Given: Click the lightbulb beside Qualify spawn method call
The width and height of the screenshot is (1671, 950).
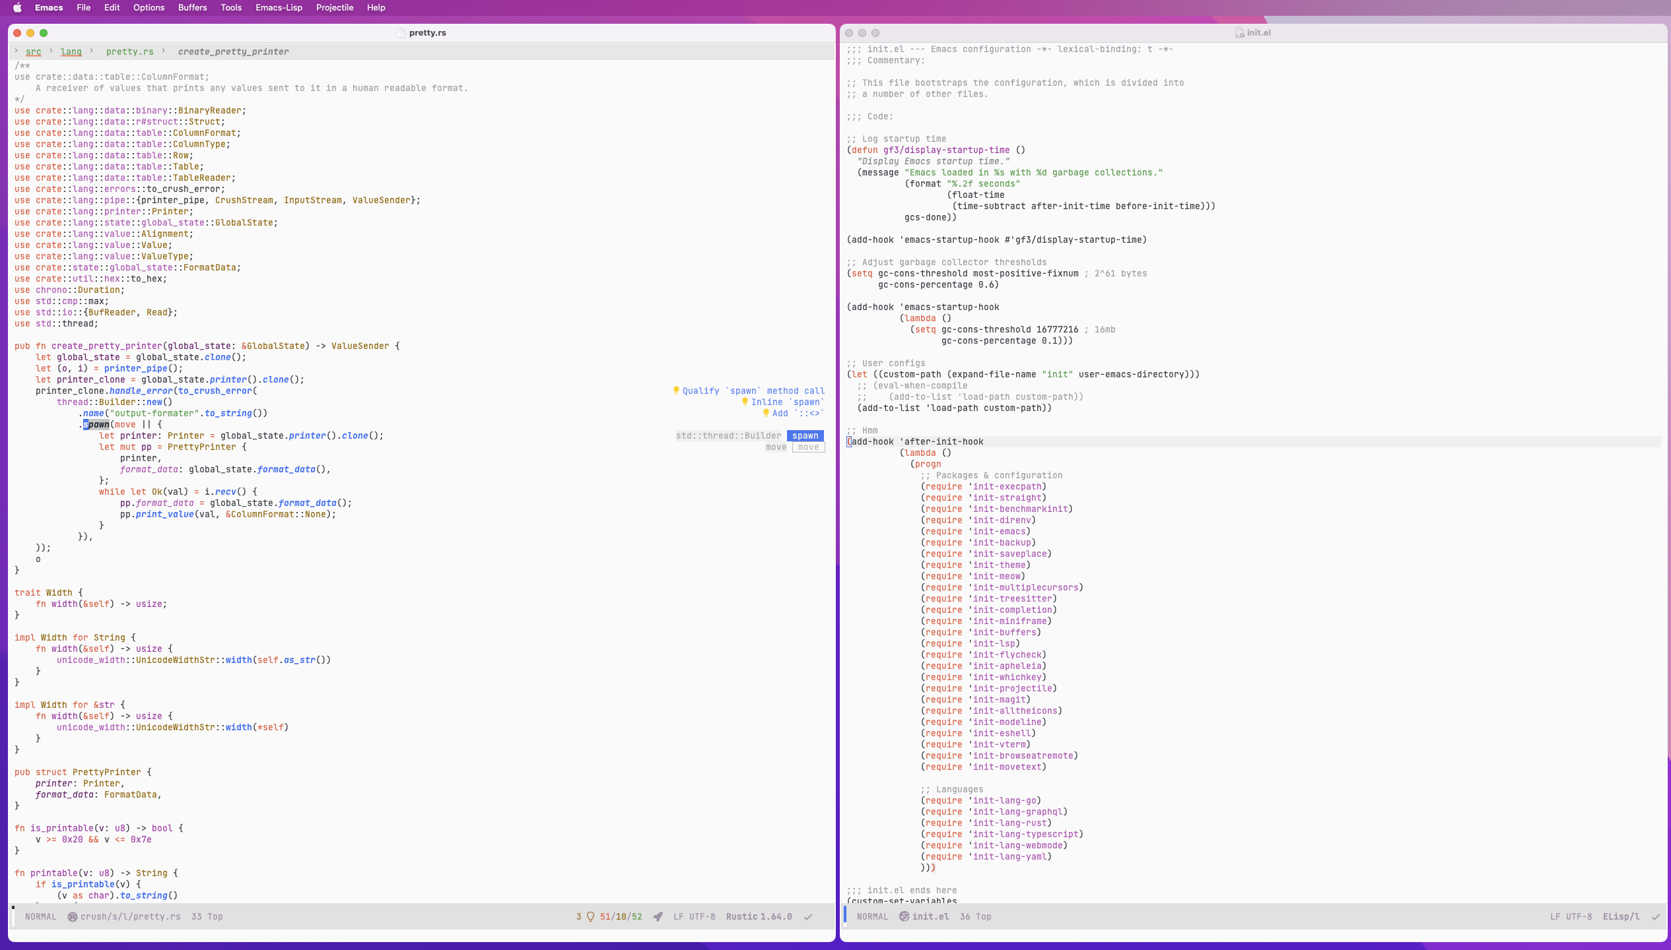Looking at the screenshot, I should 676,391.
